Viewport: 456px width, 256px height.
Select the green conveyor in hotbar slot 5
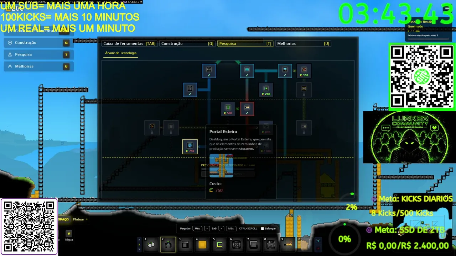click(x=219, y=245)
